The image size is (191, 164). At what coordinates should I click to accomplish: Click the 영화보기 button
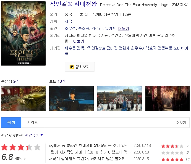point(80,67)
